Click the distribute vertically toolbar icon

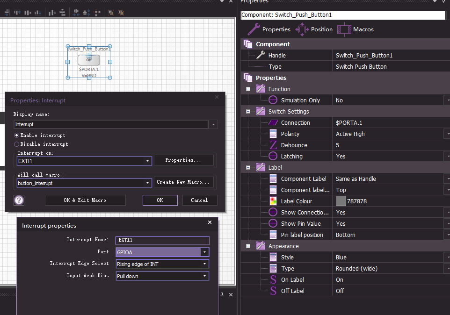point(62,13)
